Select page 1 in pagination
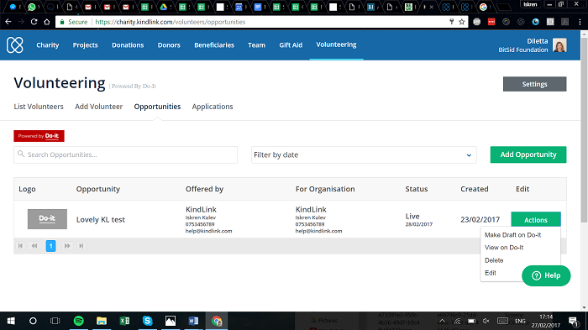The width and height of the screenshot is (588, 330). click(50, 246)
